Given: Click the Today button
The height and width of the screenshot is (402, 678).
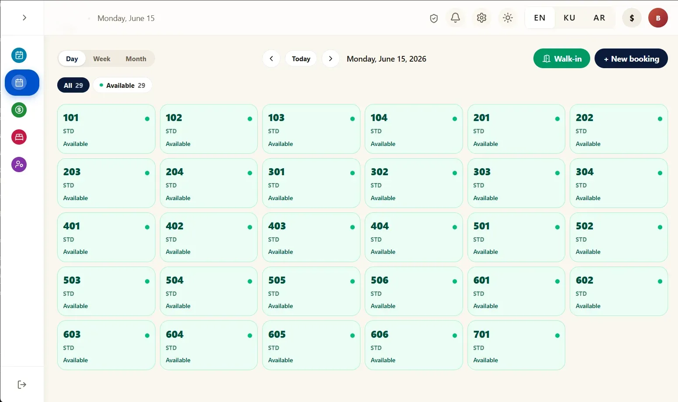Looking at the screenshot, I should 301,59.
